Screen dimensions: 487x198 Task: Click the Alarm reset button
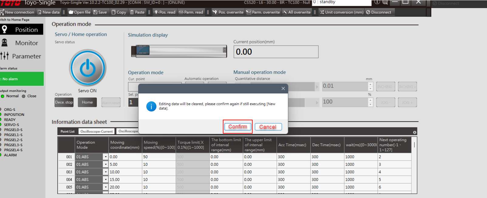[111, 102]
